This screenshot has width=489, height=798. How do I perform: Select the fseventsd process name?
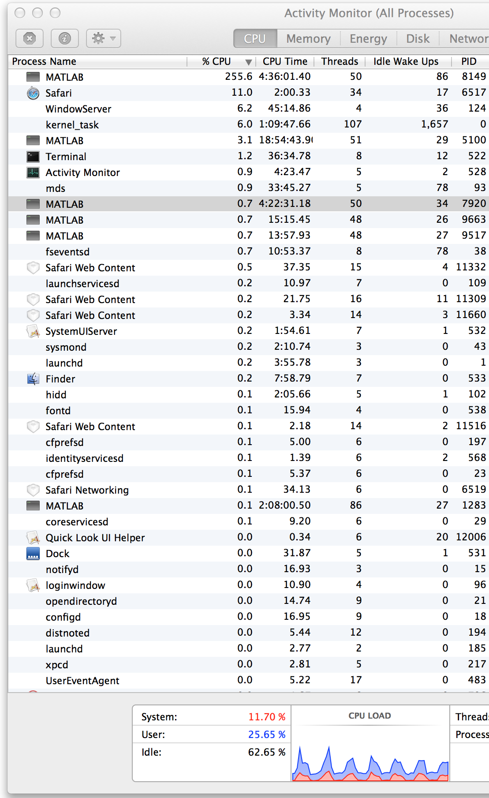(x=67, y=252)
